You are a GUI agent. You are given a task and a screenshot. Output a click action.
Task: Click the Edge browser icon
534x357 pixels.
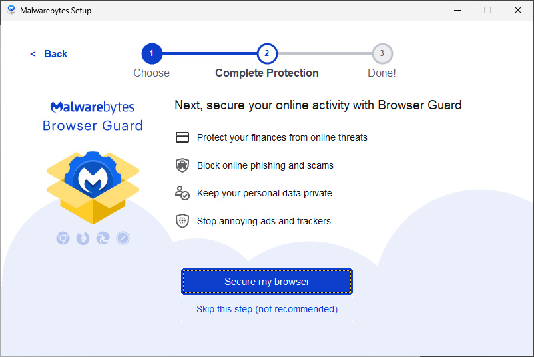103,238
